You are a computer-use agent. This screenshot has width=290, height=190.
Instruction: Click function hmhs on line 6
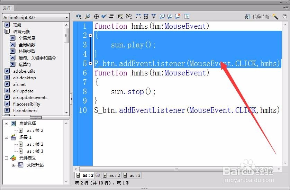point(121,73)
